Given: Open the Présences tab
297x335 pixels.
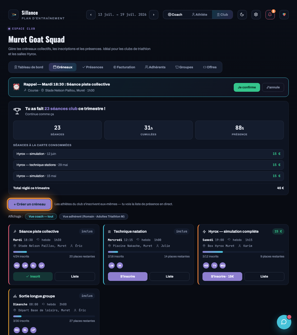Looking at the screenshot, I should [93, 67].
